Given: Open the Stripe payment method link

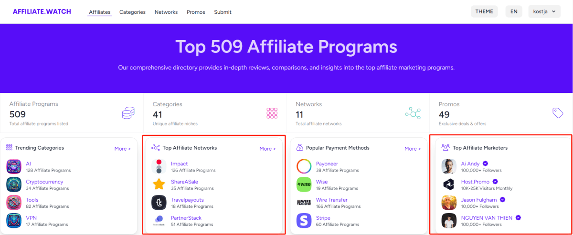Looking at the screenshot, I should (x=323, y=218).
